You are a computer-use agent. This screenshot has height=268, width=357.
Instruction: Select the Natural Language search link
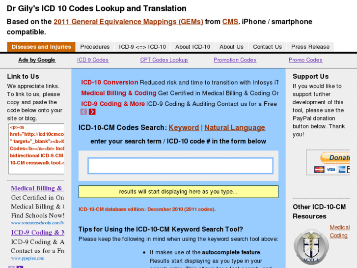235,127
